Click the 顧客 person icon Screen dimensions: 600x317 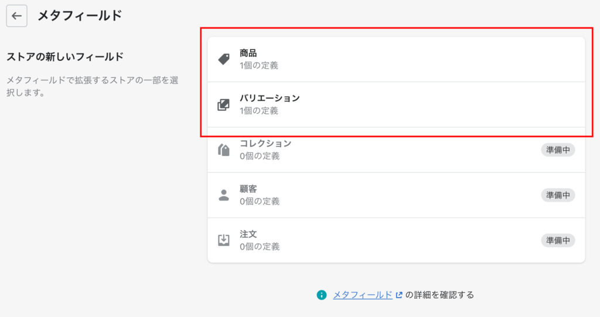pos(224,195)
